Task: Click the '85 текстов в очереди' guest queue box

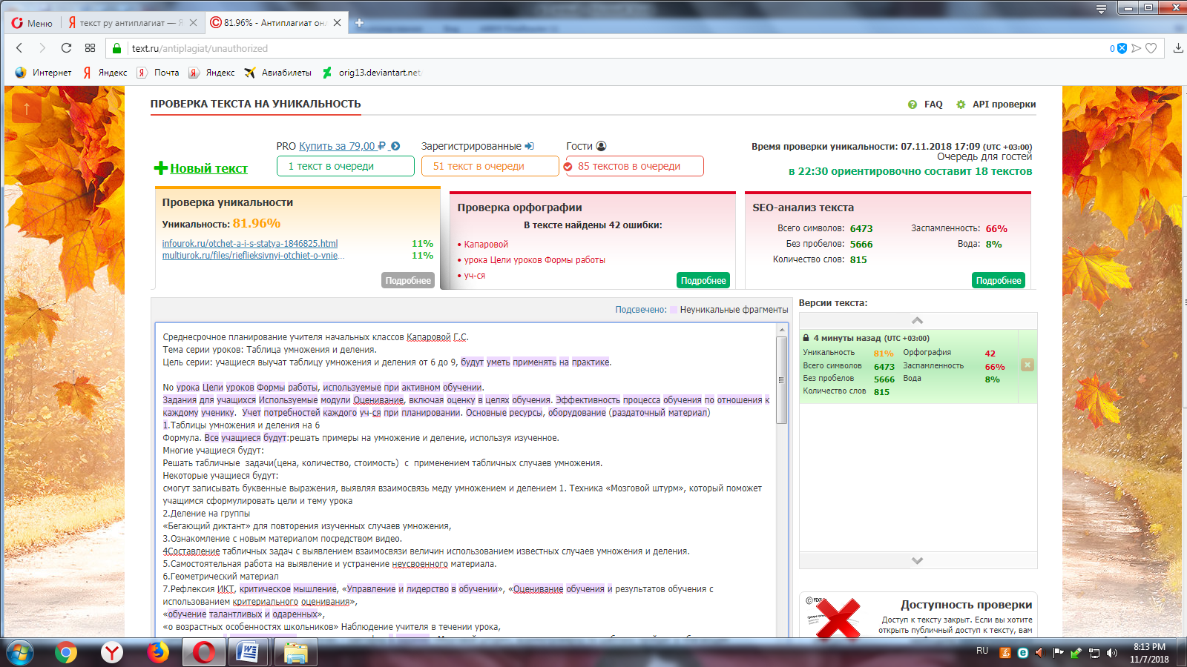Action: (634, 166)
